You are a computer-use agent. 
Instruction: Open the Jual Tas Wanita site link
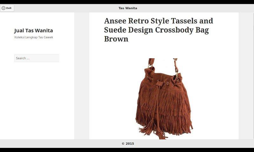34,30
